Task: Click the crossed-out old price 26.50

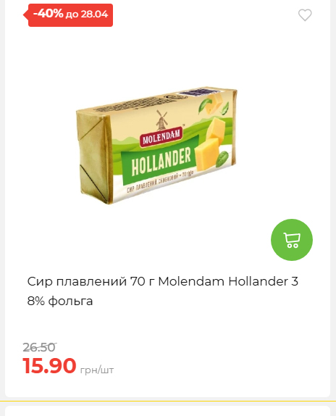Action: 39,347
